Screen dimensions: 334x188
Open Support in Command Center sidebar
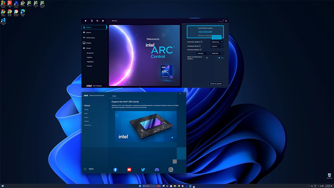tap(87, 121)
